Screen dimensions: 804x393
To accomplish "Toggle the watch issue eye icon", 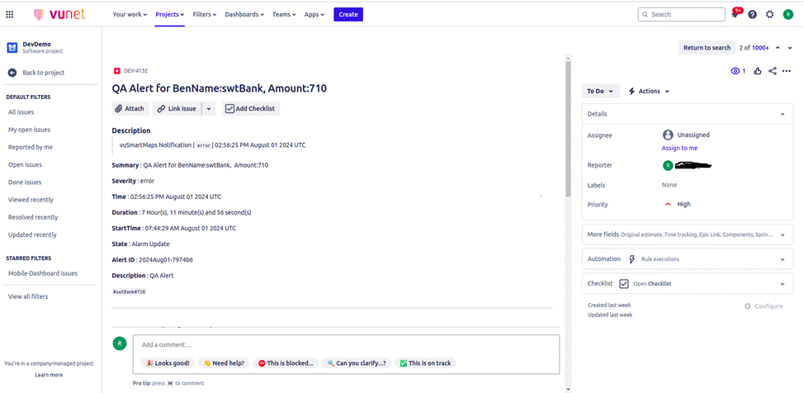I will tap(736, 71).
